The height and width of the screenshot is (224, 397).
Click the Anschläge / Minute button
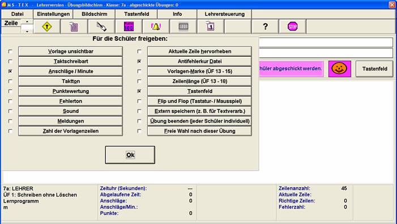click(x=70, y=71)
